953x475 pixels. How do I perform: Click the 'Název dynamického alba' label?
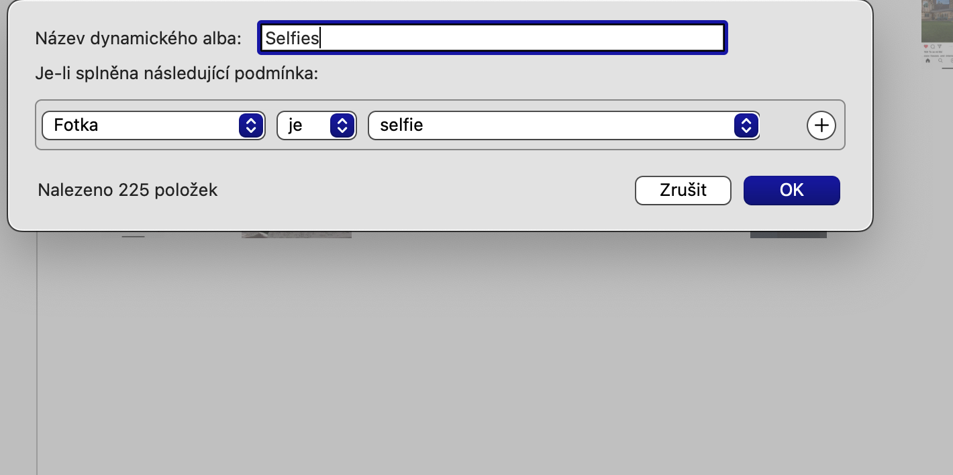point(138,38)
